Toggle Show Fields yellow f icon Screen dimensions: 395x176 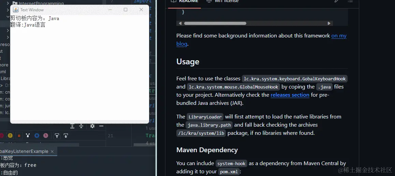coord(10,135)
